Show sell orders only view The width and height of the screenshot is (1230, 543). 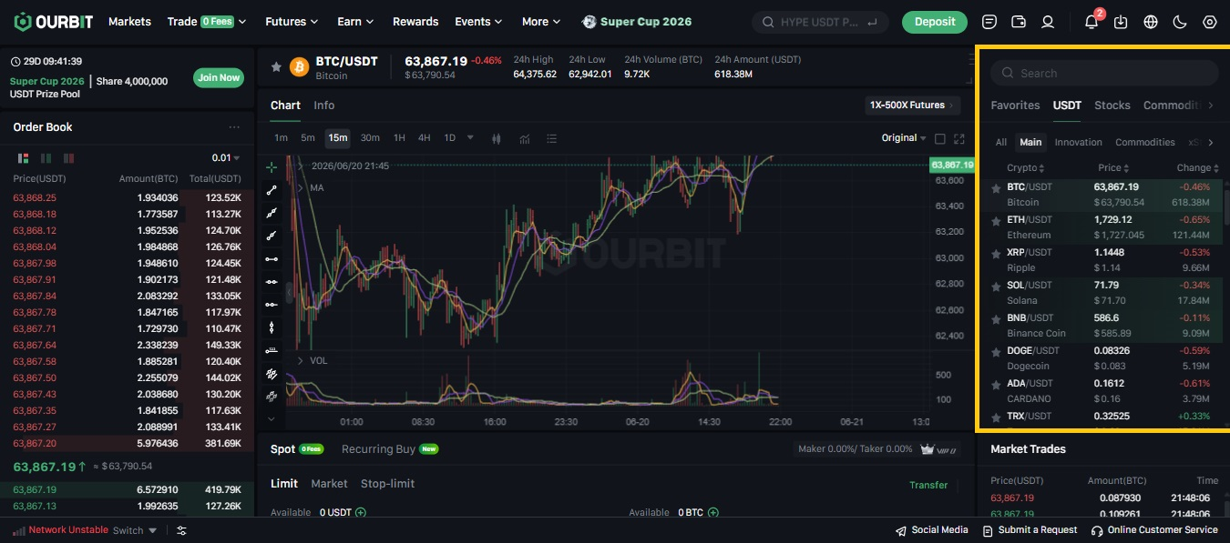69,157
